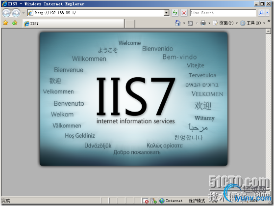Click the popup blocker status icon
The image size is (274, 206).
click(x=146, y=201)
